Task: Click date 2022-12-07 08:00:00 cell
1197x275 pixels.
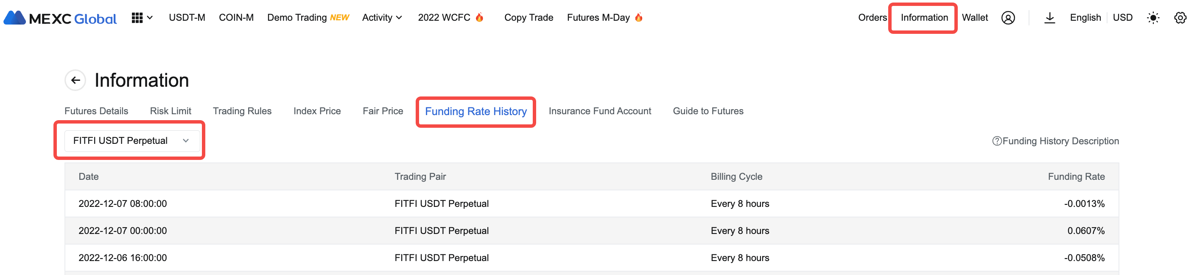Action: [123, 203]
